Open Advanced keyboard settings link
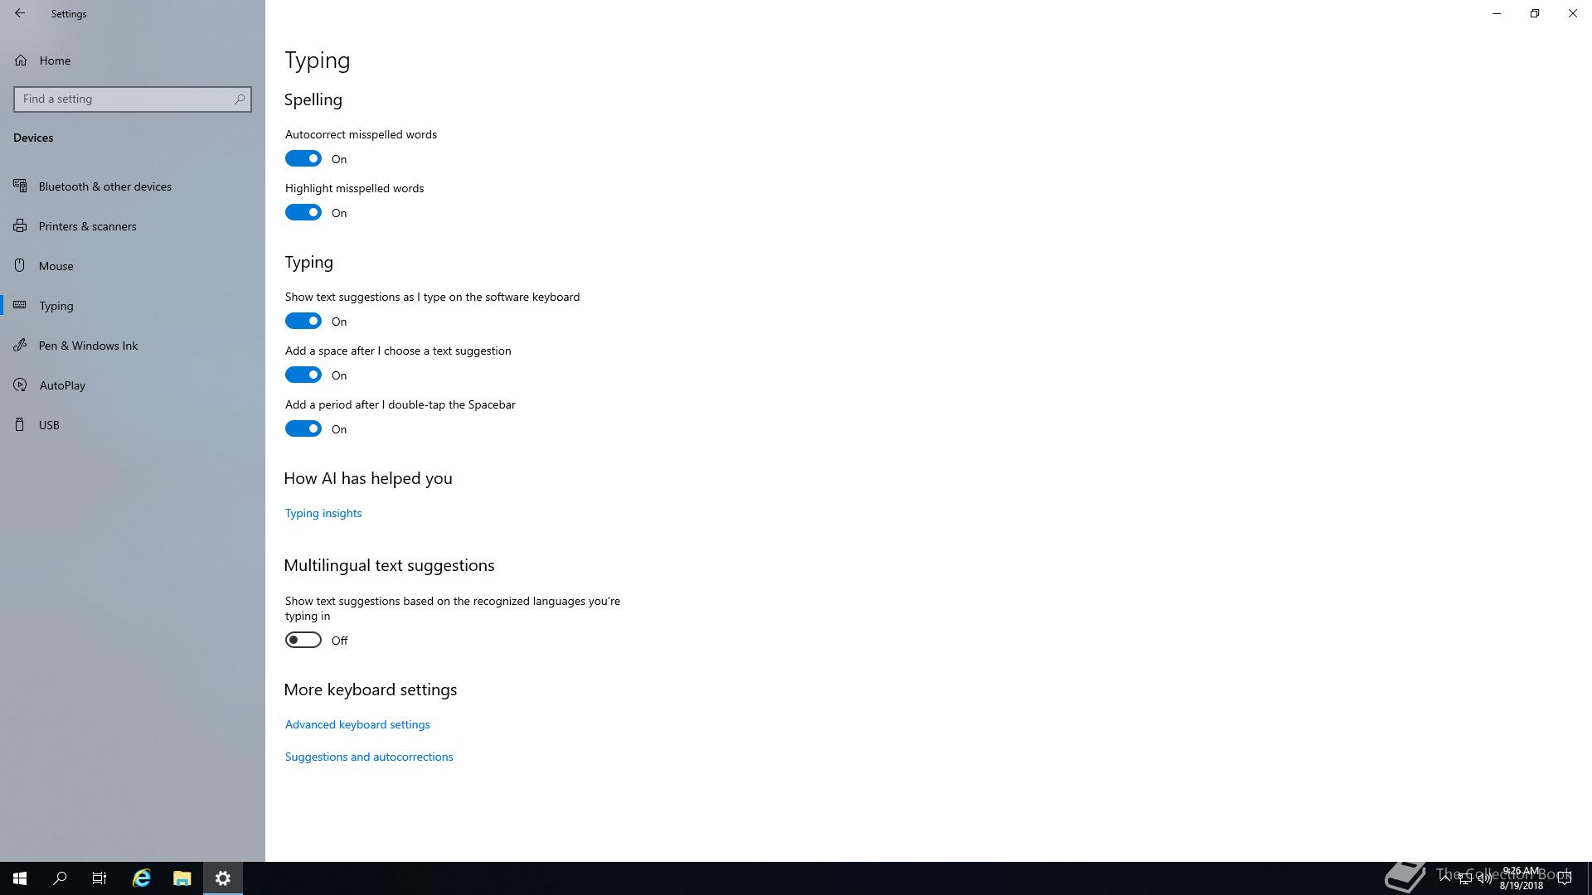This screenshot has height=895, width=1592. coord(357,724)
